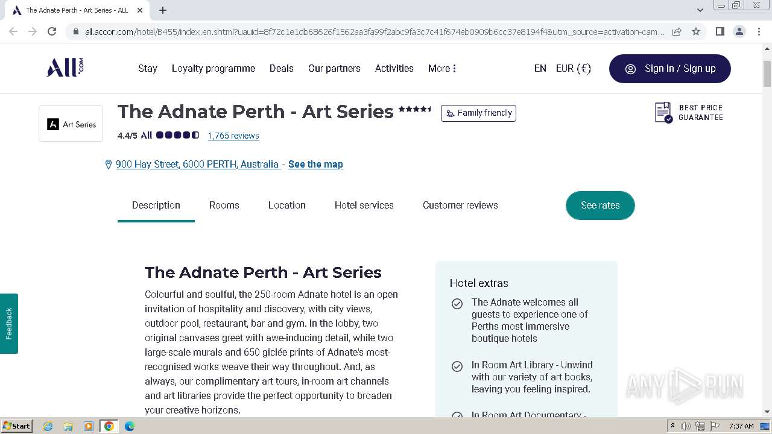Open the Chrome three-dot menu

coord(759,31)
